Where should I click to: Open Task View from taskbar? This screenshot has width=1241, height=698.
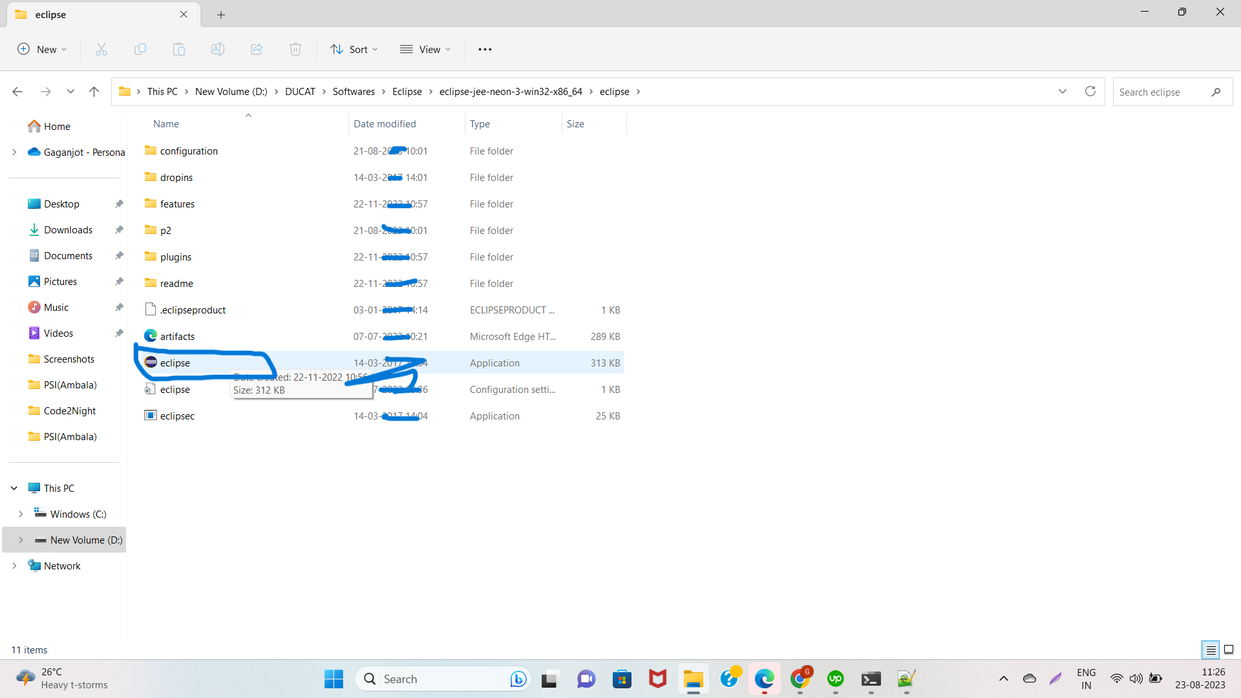549,679
